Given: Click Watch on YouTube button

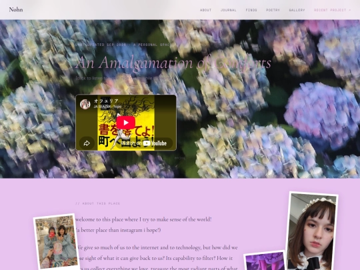Looking at the screenshot, I should [144, 143].
